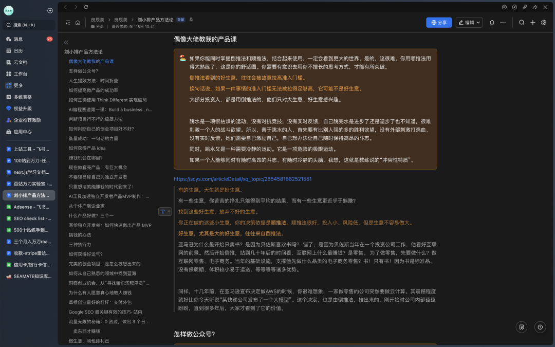Open the three-dot more options menu
Image resolution: width=555 pixels, height=347 pixels.
[503, 22]
